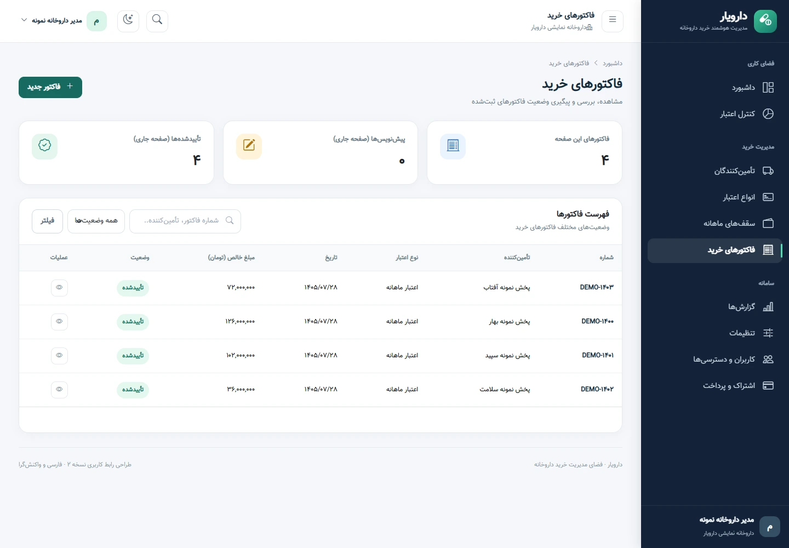Viewport: 789px width, 548px height.
Task: View invoice DEMO-1400 with eye icon
Action: (59, 322)
